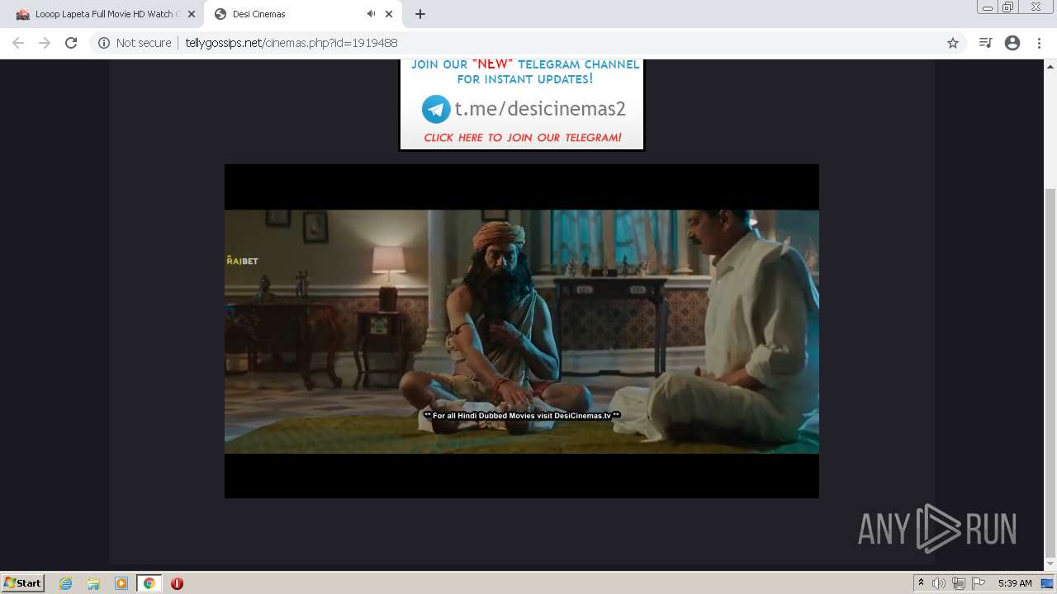Restore down the Chrome window

point(1008,7)
